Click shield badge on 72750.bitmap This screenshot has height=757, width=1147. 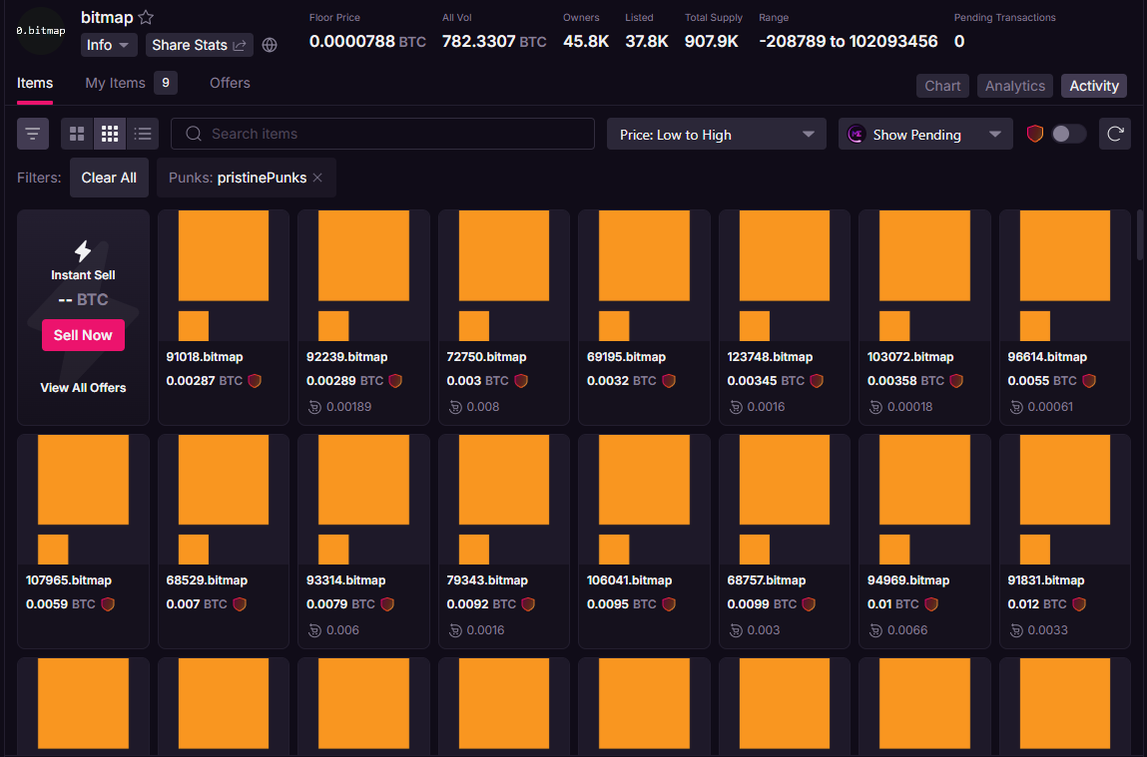[521, 381]
